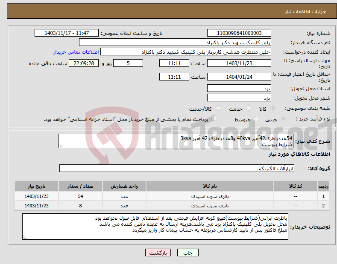Screen dimensions: 337x264
Task: Click باتری سرب اسیدی in row 2
Action: click(x=210, y=206)
